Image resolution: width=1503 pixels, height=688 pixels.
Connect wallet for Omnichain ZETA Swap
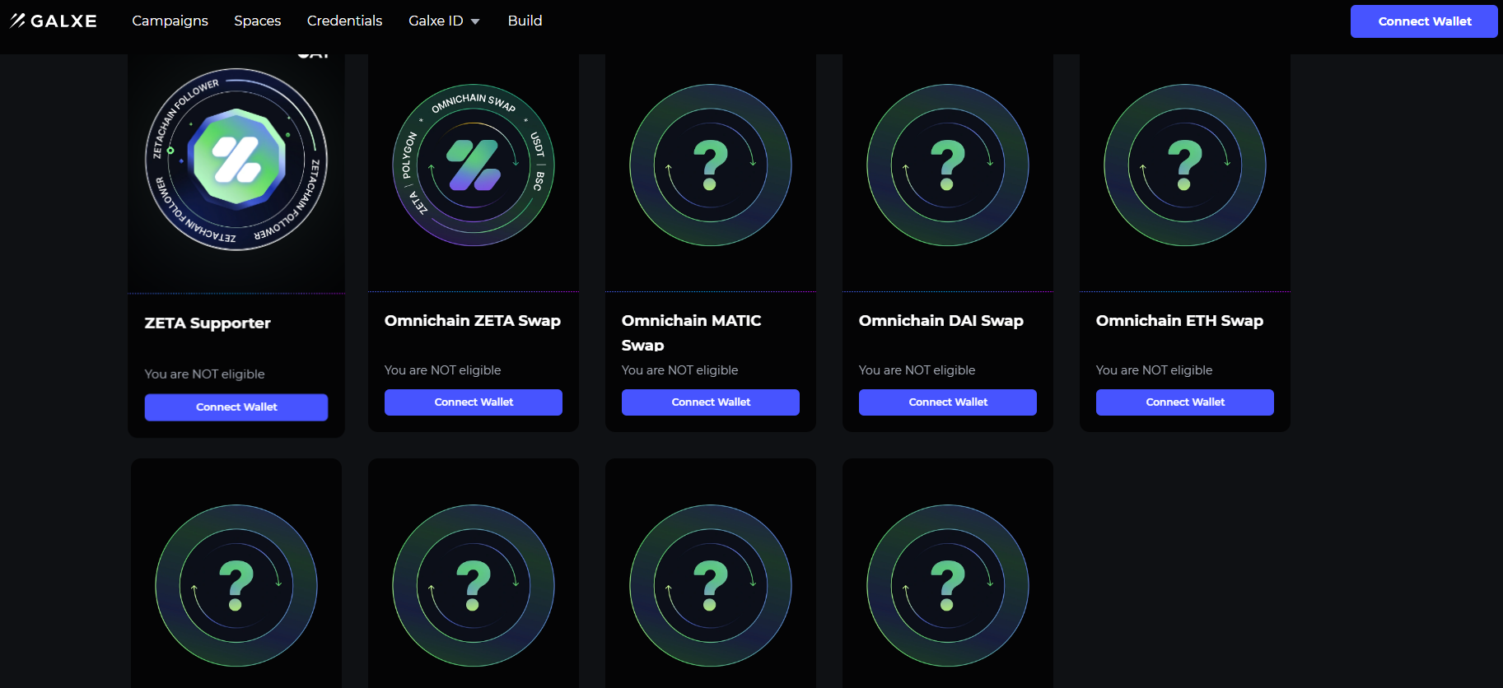pyautogui.click(x=474, y=402)
